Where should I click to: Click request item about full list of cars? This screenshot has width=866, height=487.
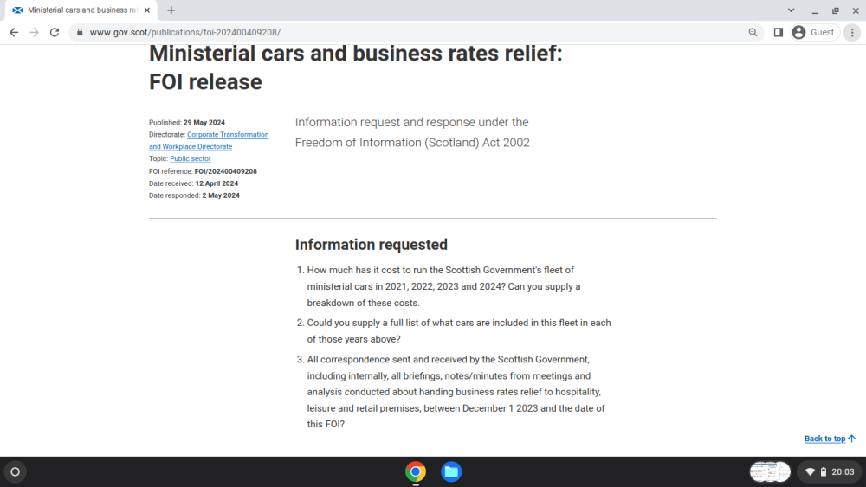[459, 331]
